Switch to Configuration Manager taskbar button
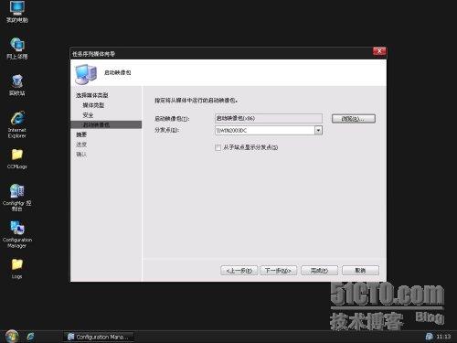This screenshot has width=457, height=343. pos(99,337)
